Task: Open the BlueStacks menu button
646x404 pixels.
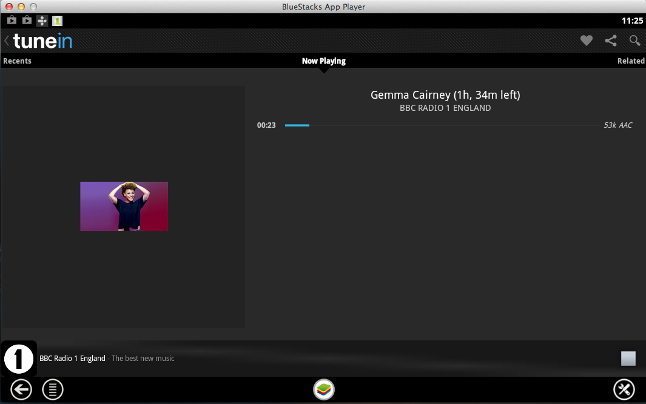Action: [x=53, y=389]
